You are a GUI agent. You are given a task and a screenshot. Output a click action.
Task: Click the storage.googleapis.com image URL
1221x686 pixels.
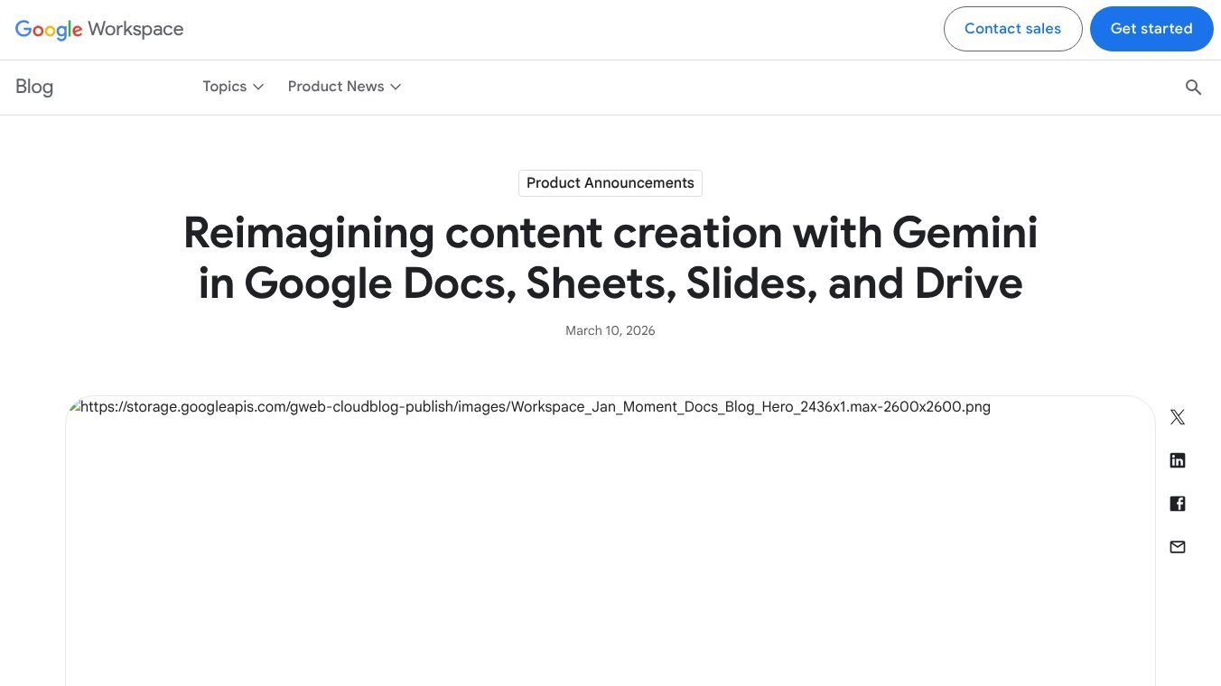[x=535, y=406]
